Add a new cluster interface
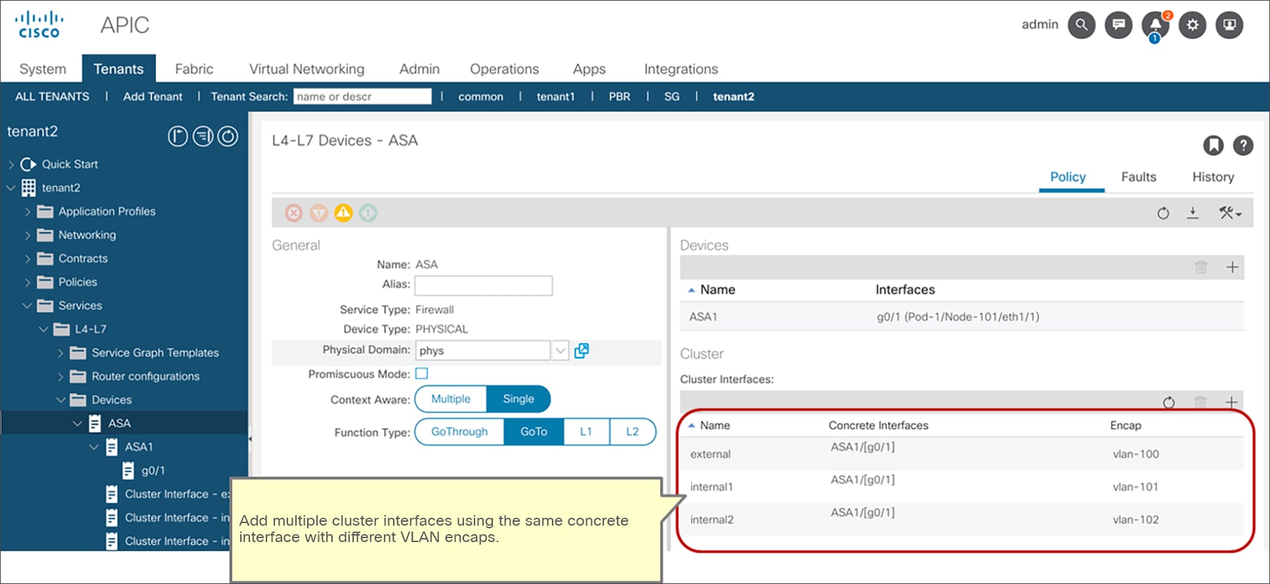 click(x=1231, y=402)
